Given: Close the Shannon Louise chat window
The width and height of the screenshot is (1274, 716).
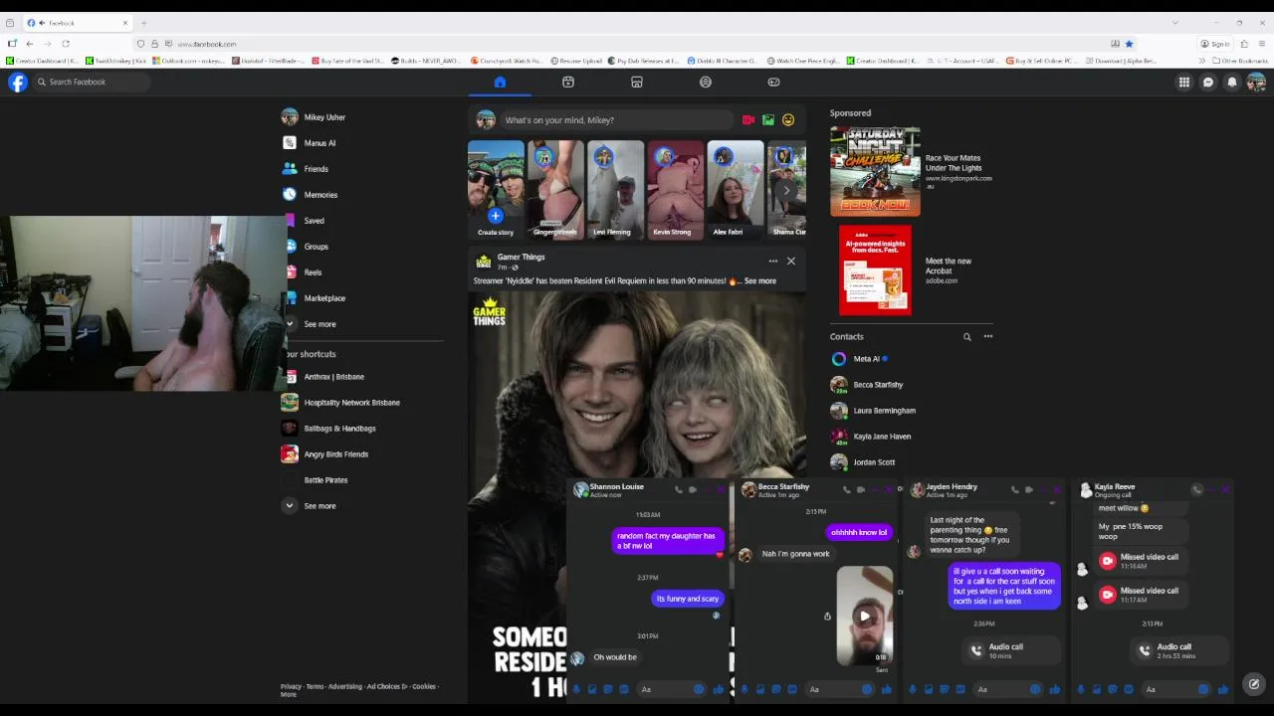Looking at the screenshot, I should (721, 489).
